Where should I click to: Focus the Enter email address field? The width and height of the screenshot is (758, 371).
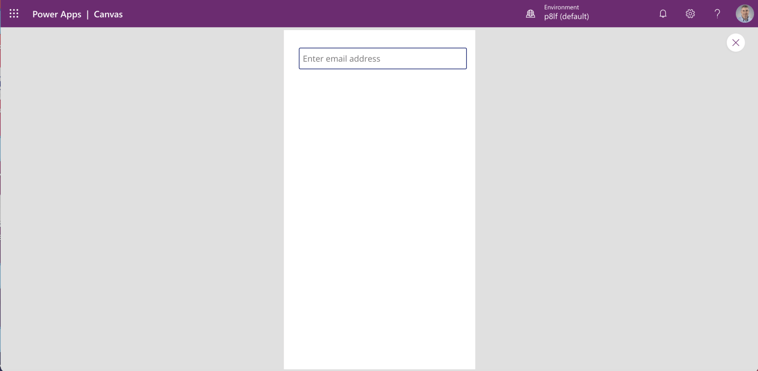pyautogui.click(x=382, y=58)
